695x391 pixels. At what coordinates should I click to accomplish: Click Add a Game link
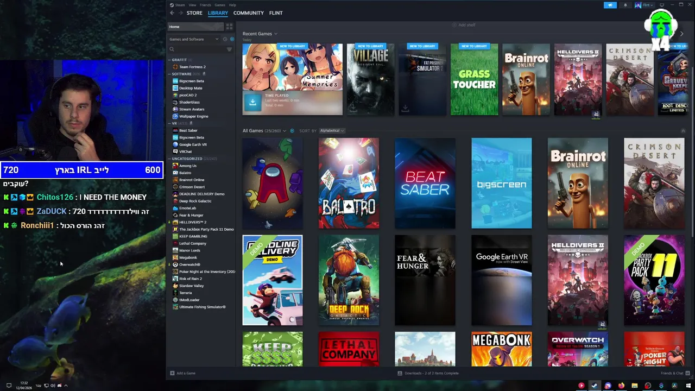[x=182, y=373]
